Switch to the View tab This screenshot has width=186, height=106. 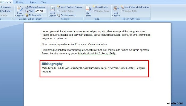(x=44, y=2)
